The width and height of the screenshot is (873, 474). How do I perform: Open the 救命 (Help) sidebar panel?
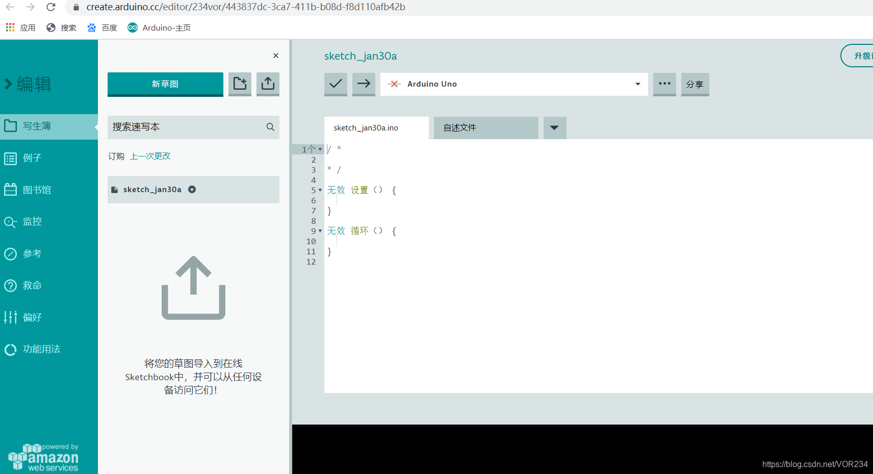pos(32,285)
